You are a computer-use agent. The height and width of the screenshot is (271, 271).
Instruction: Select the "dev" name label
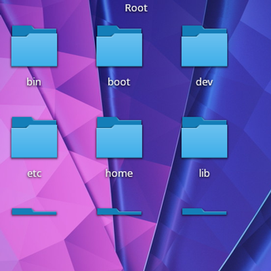[204, 82]
